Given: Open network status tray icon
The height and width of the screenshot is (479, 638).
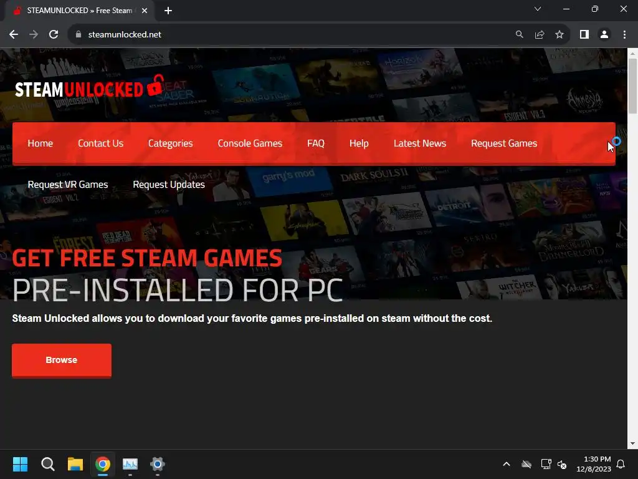Looking at the screenshot, I should pos(546,464).
